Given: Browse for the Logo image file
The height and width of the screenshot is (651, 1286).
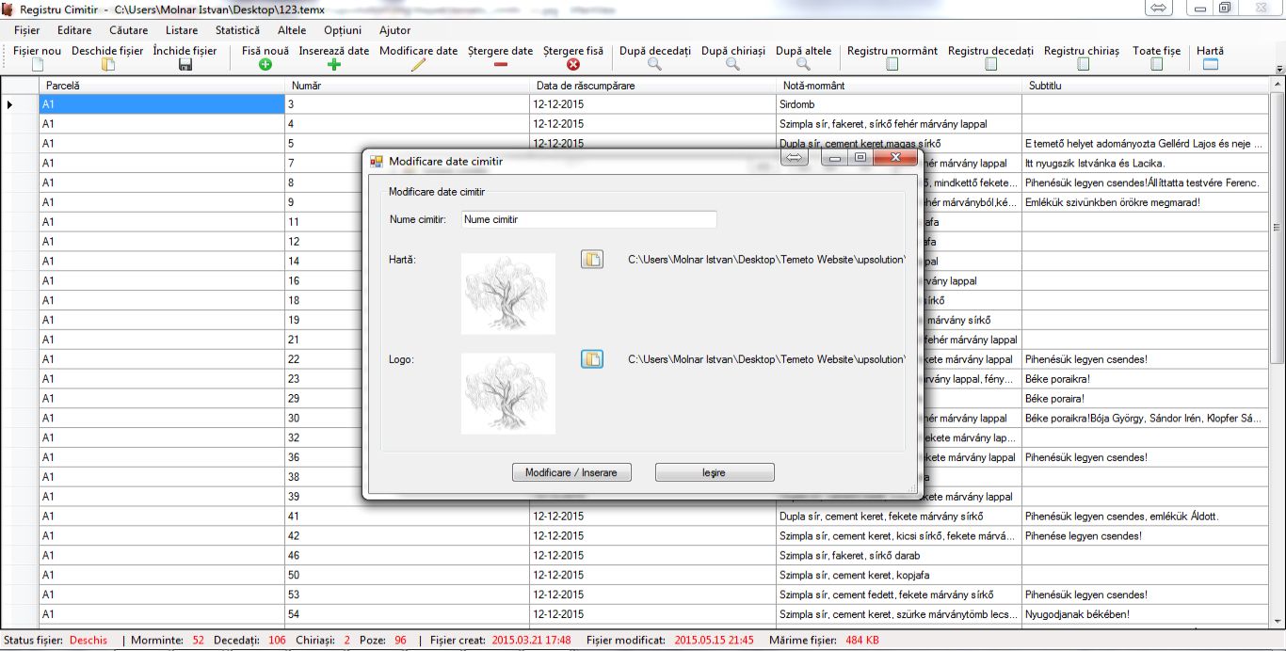Looking at the screenshot, I should [591, 359].
